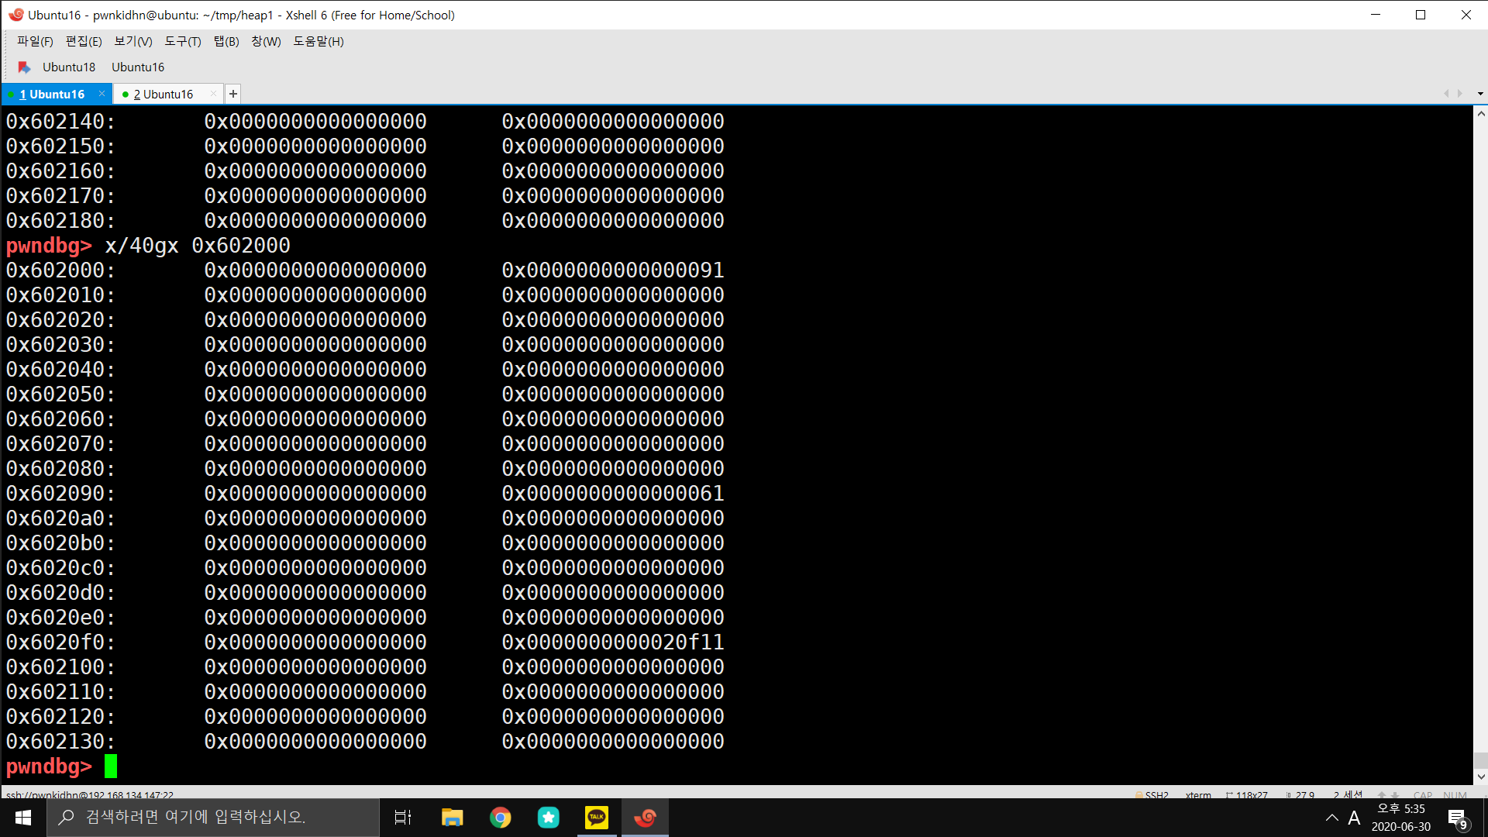This screenshot has width=1488, height=837.
Task: Click terminal scrollbar down arrow
Action: pos(1481,777)
